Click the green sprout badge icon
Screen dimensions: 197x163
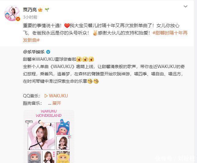[47, 9]
